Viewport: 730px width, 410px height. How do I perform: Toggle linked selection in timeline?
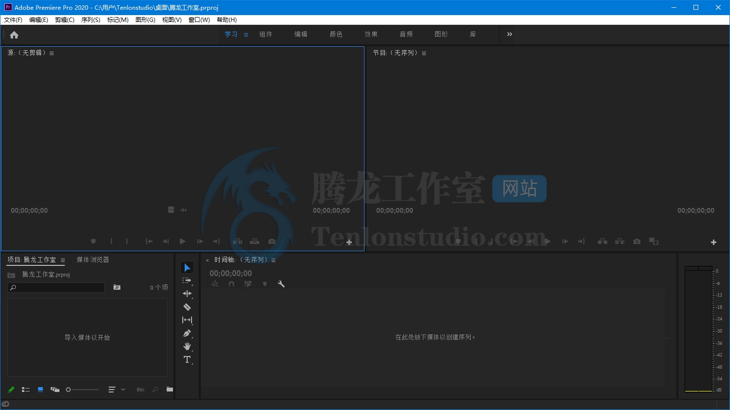(x=248, y=284)
